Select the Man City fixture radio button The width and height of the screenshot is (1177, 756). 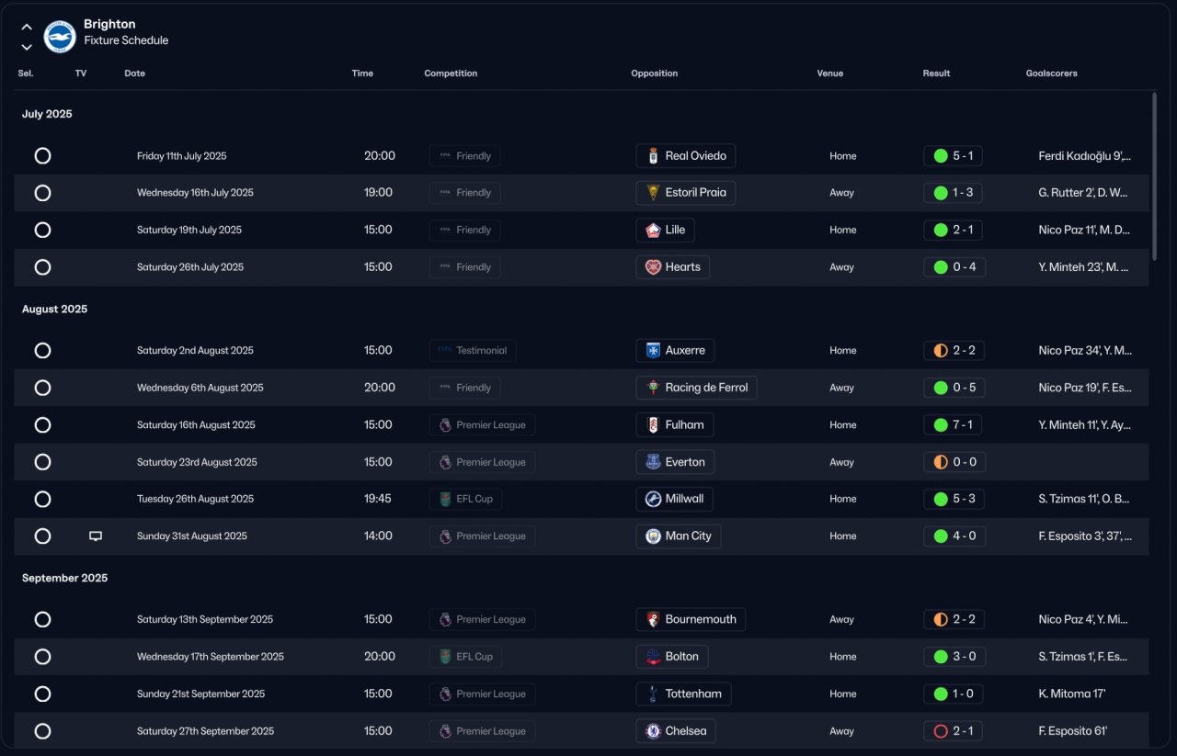point(42,536)
